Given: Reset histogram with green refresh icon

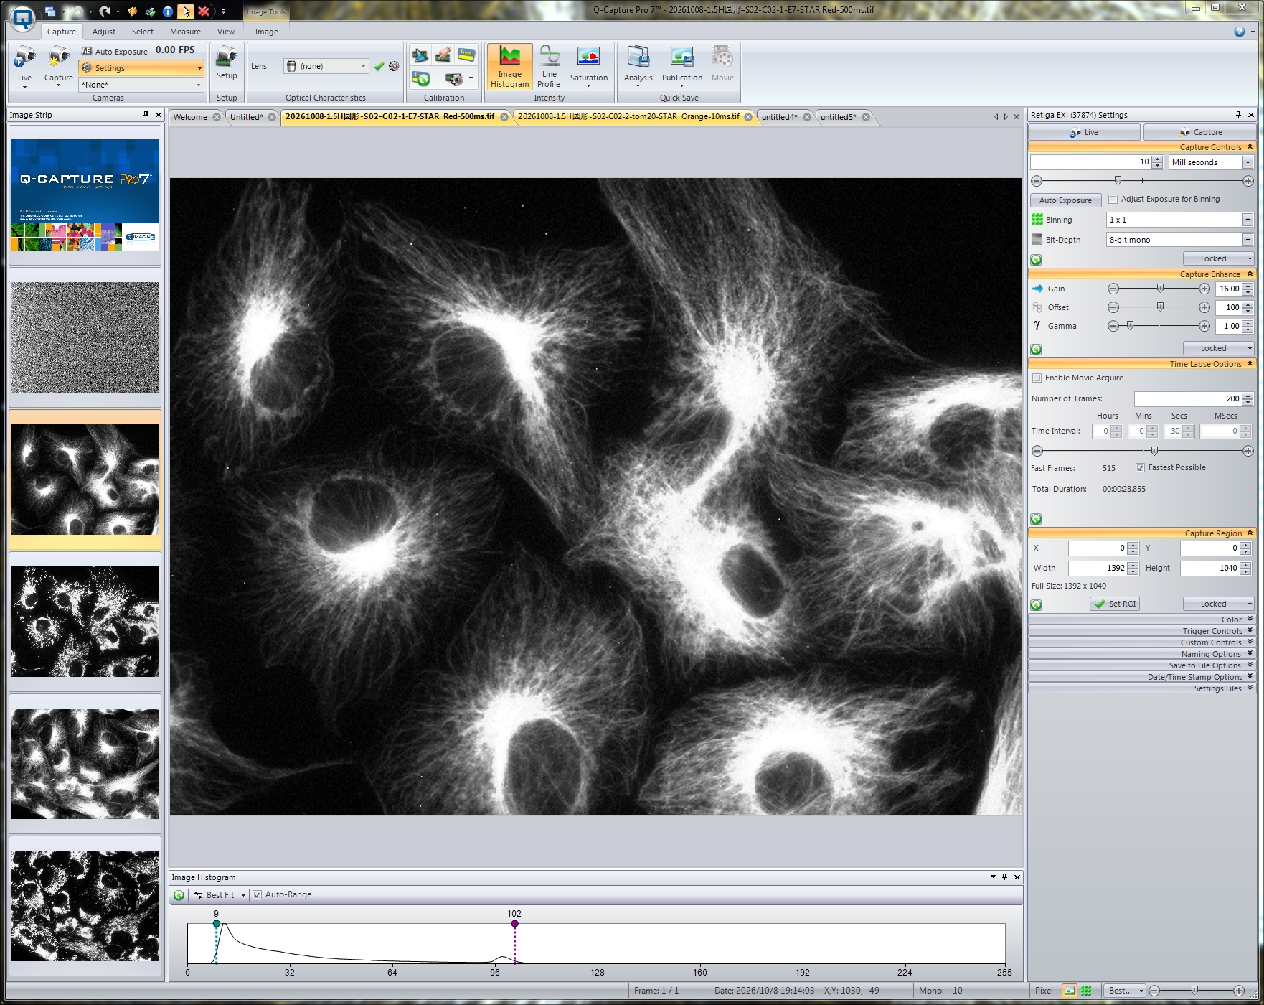Looking at the screenshot, I should (179, 895).
